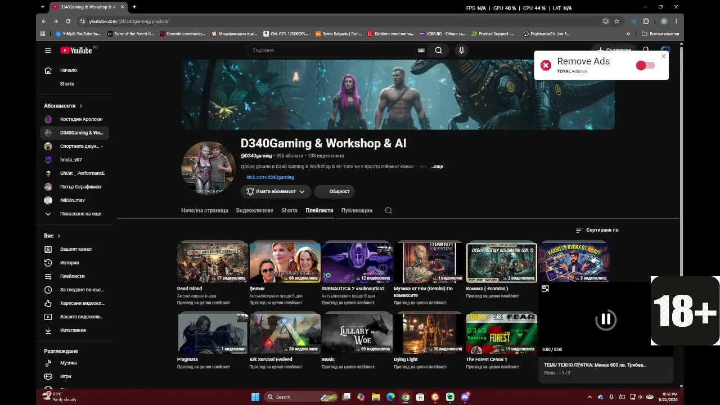Reload the page with the refresh icon
Image resolution: width=720 pixels, height=405 pixels.
[68, 21]
